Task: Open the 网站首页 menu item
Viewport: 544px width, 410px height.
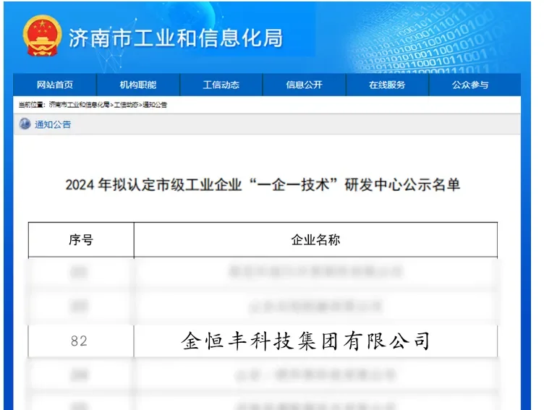Action: 55,85
